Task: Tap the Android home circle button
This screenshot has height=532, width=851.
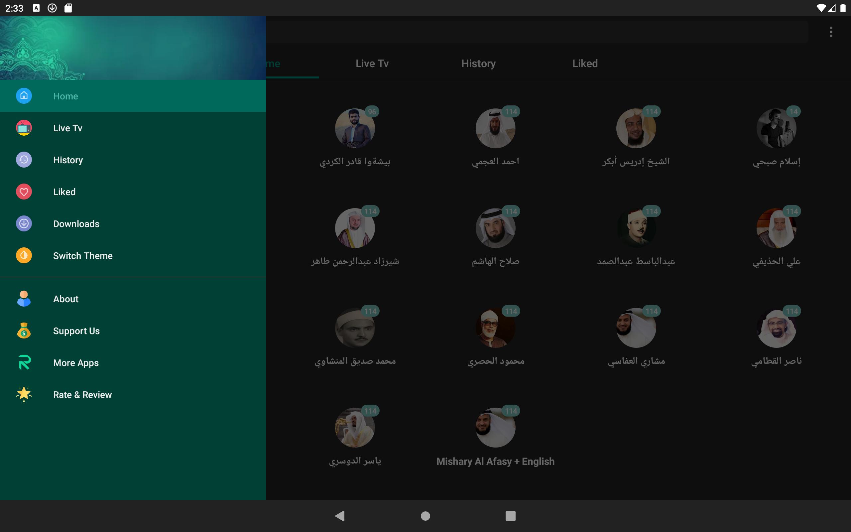Action: (x=425, y=516)
